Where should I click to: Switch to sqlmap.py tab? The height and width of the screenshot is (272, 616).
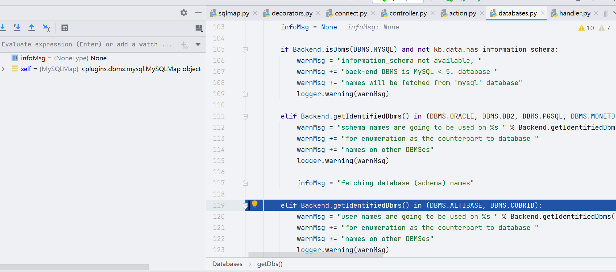pyautogui.click(x=234, y=13)
